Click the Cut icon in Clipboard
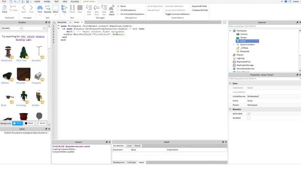 pyautogui.click(x=11, y=6)
